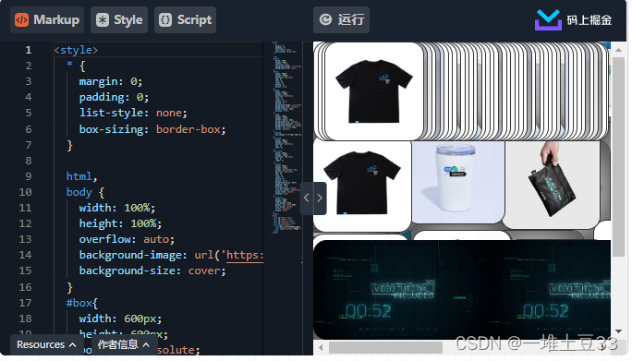
Task: Expand the 作者信息 panel
Action: coord(123,345)
